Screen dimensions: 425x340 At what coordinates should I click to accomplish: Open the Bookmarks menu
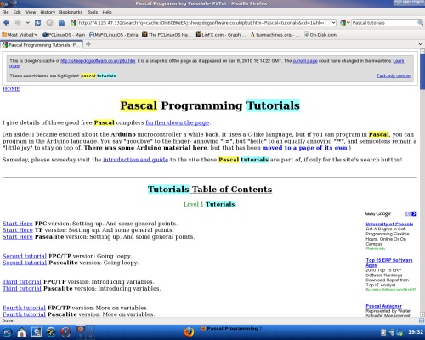[x=71, y=12]
